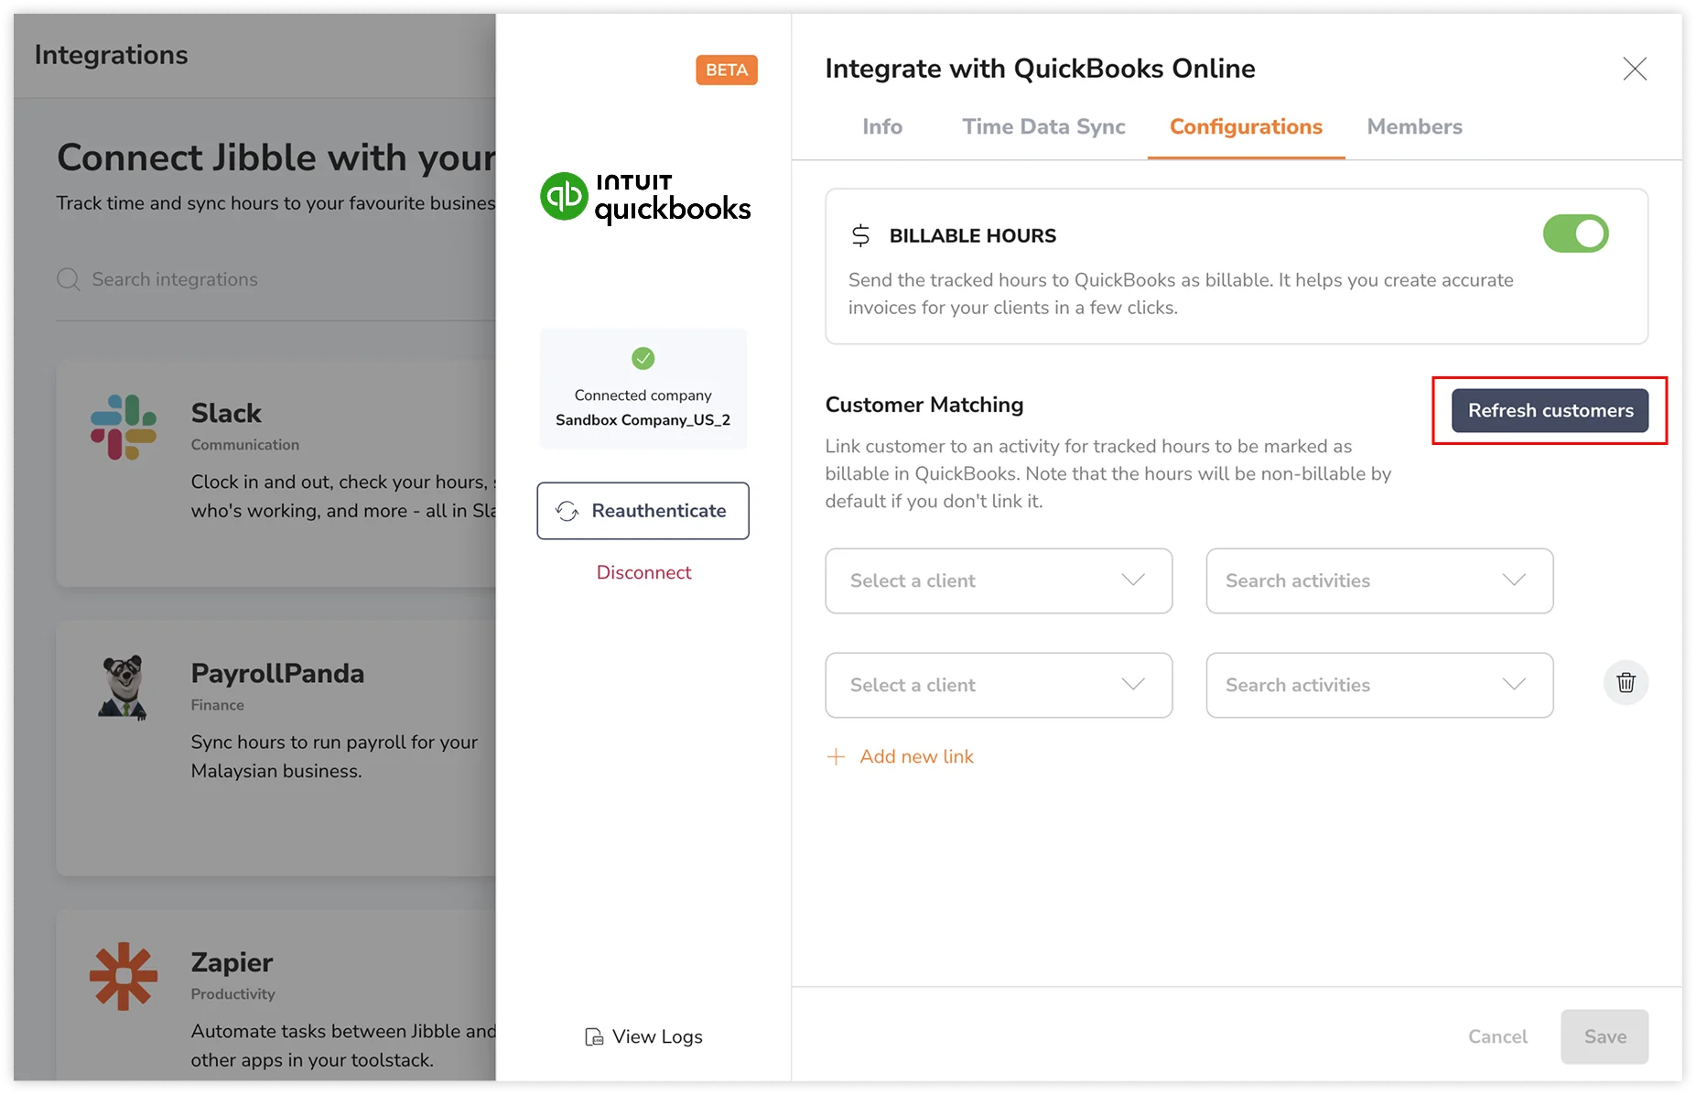Open the Zapier integration card

pos(275,995)
